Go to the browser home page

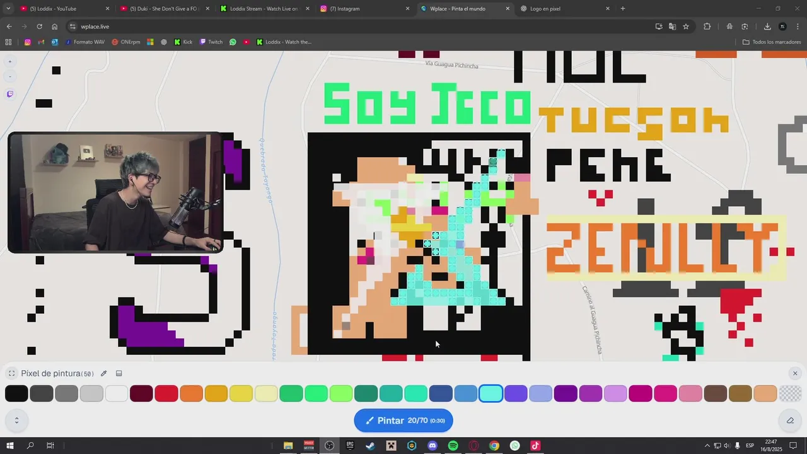coord(54,26)
